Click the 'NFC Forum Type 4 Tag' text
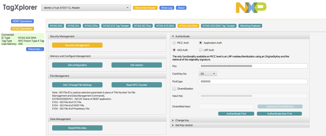 [31, 41]
